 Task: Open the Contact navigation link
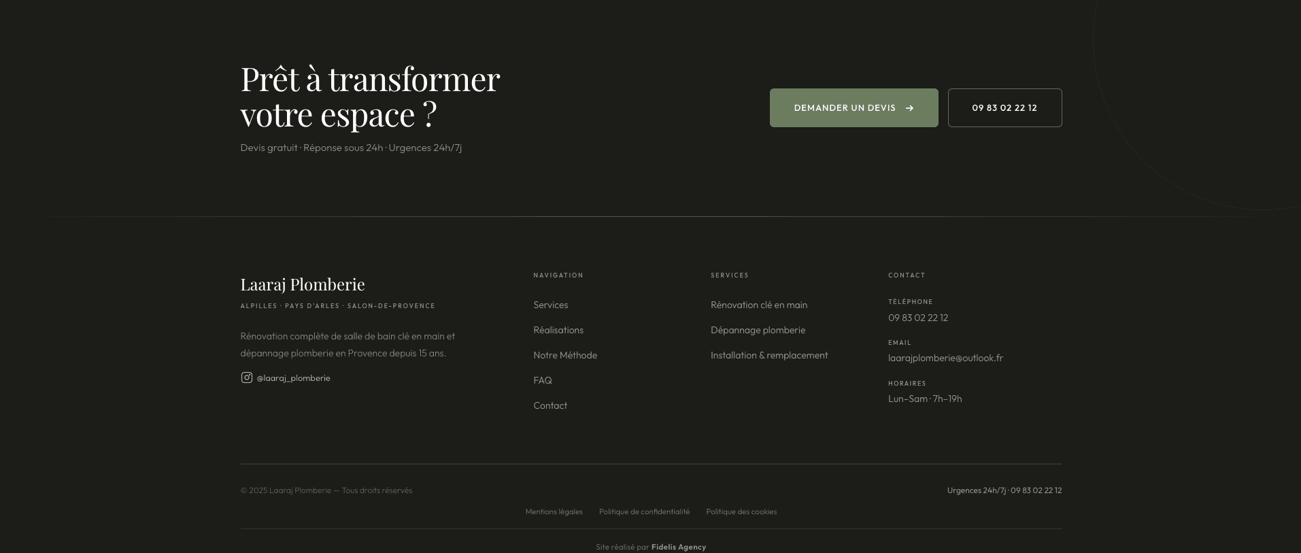point(550,405)
